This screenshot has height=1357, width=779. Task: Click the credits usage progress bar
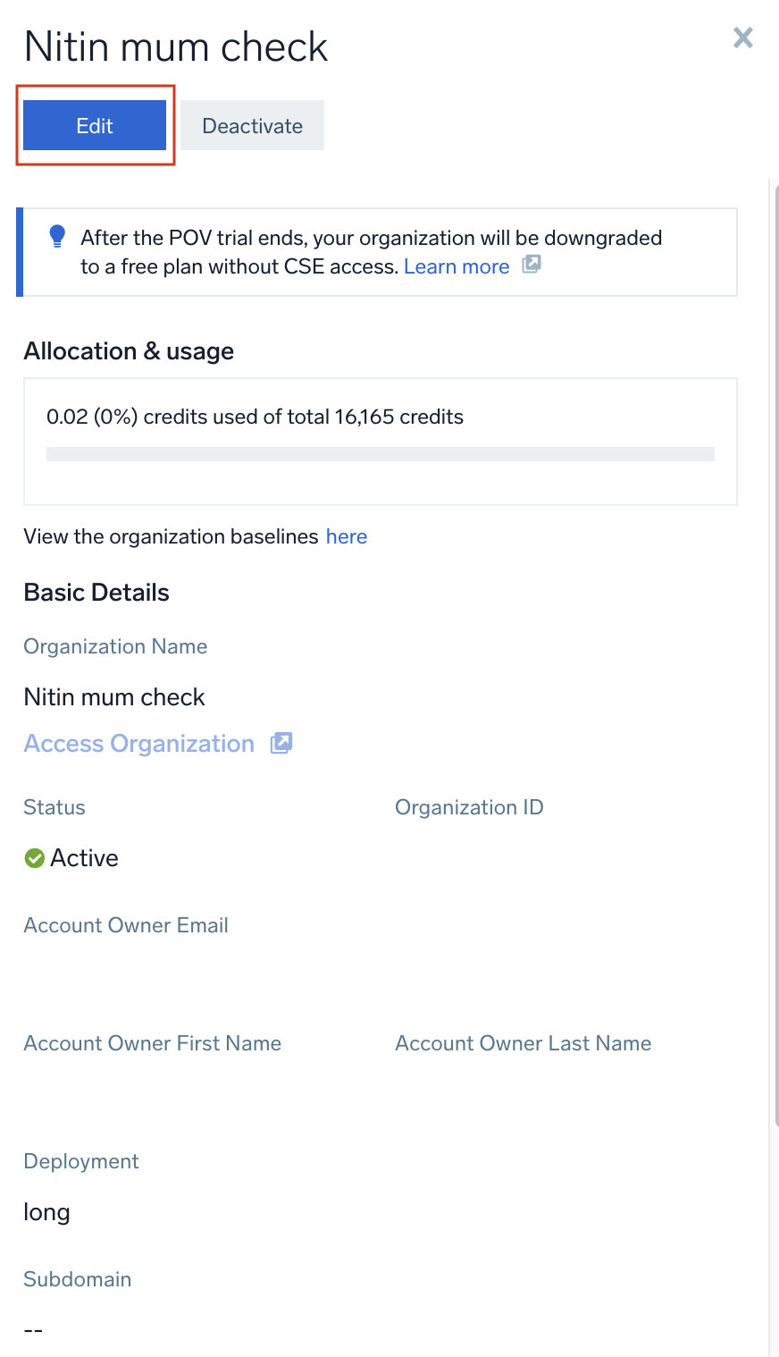[380, 454]
